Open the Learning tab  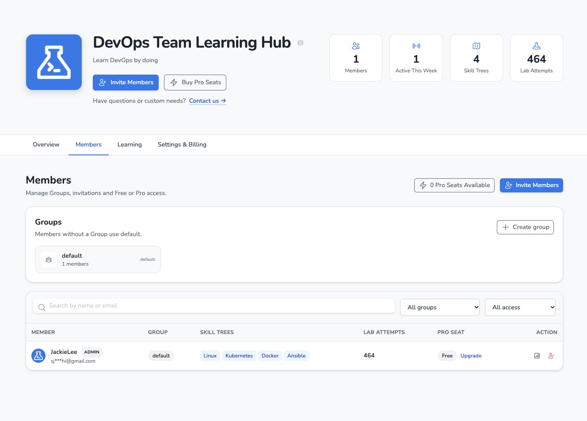(130, 145)
